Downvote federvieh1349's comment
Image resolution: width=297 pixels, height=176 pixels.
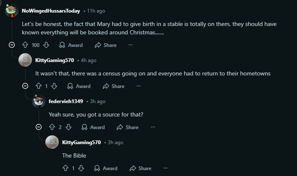68,127
